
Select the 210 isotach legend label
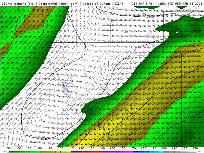(x=174, y=148)
